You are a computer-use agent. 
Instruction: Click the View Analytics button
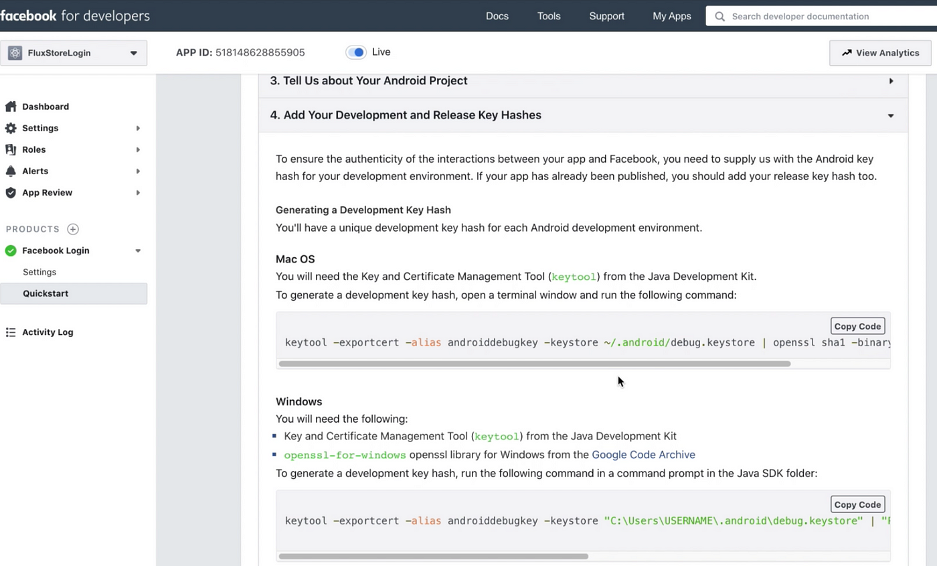880,53
